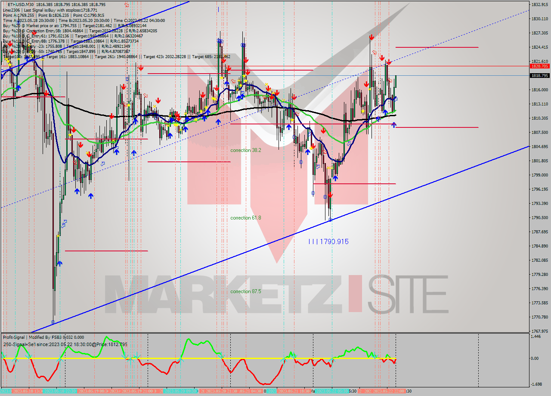Click the 2023.05.19 08:30 time label
Image resolution: width=551 pixels, height=396 pixels.
click(92, 391)
